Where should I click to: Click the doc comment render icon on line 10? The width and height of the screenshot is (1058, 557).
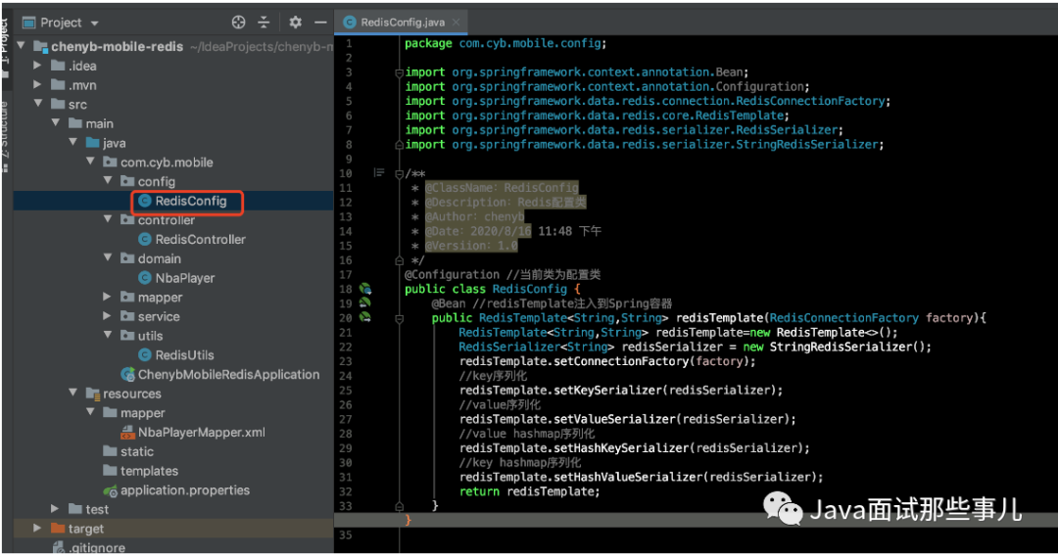click(379, 173)
